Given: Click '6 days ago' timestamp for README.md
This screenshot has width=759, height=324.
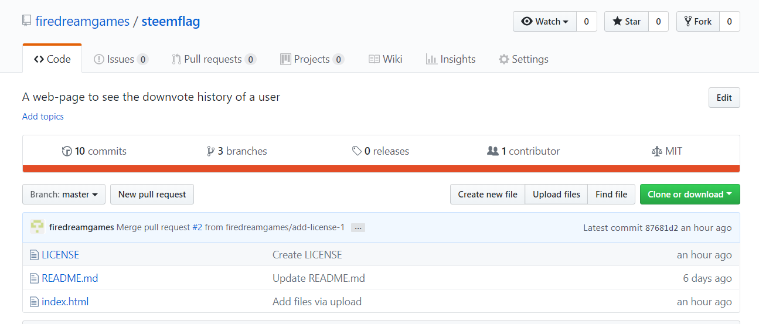Looking at the screenshot, I should click(x=707, y=278).
